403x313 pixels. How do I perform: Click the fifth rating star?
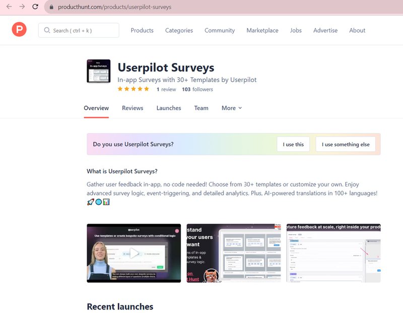pos(146,89)
